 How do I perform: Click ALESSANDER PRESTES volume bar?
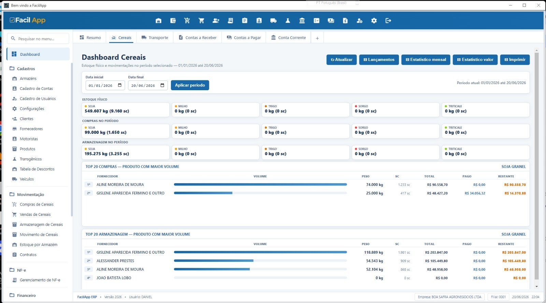click(260, 261)
